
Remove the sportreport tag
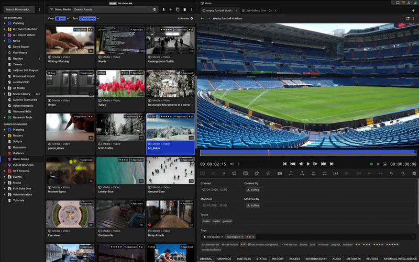coord(242,237)
